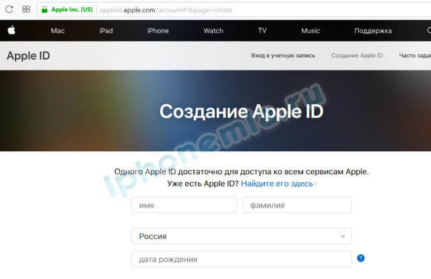Click the browser reload icon
The width and height of the screenshot is (431, 279).
click(x=9, y=9)
